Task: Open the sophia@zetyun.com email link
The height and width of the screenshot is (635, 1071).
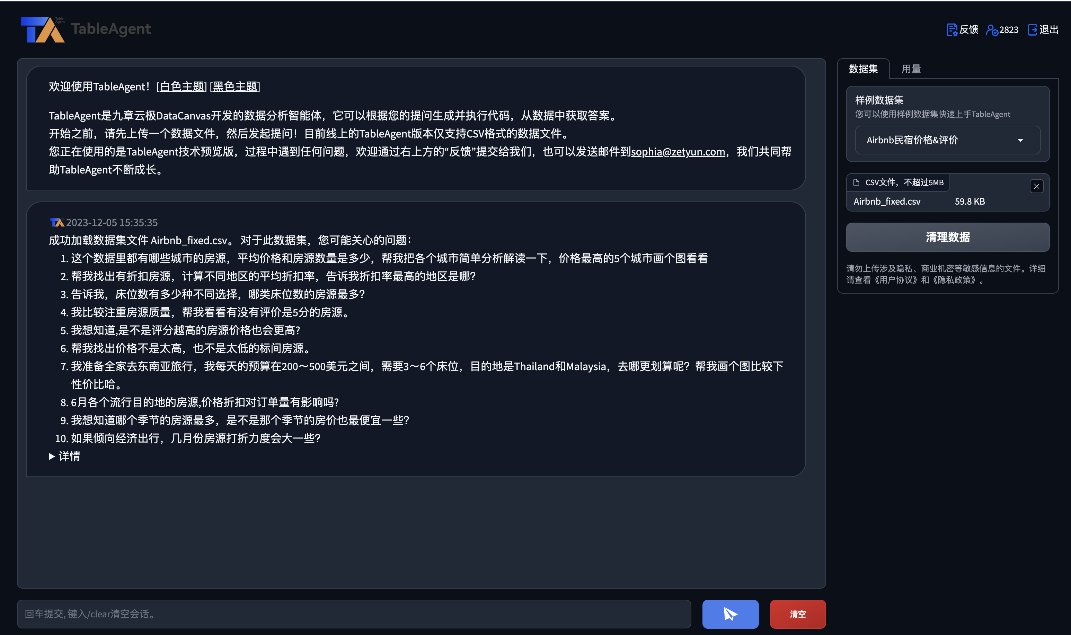Action: tap(678, 151)
